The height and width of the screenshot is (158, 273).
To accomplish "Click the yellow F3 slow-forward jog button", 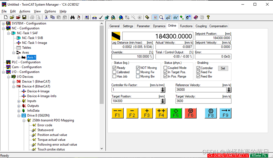I will [x=147, y=113].
